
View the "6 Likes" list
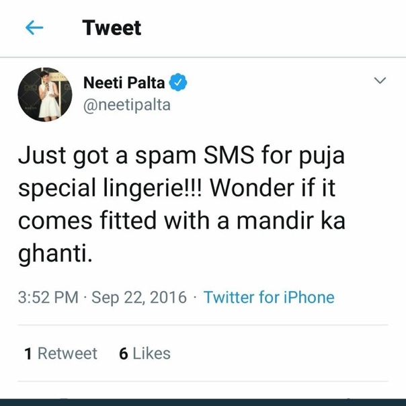click(145, 354)
